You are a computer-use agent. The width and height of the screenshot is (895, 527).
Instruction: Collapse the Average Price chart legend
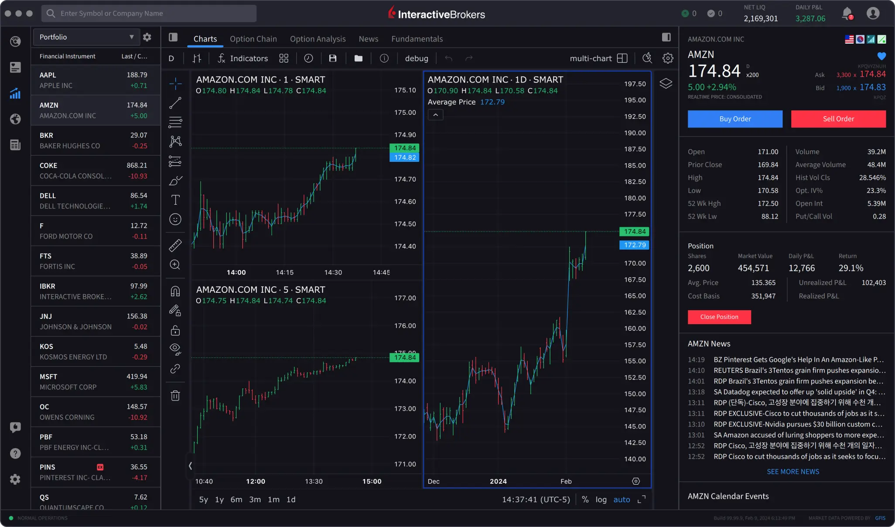(435, 115)
